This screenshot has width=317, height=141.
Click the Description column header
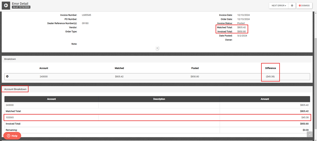pos(159,99)
